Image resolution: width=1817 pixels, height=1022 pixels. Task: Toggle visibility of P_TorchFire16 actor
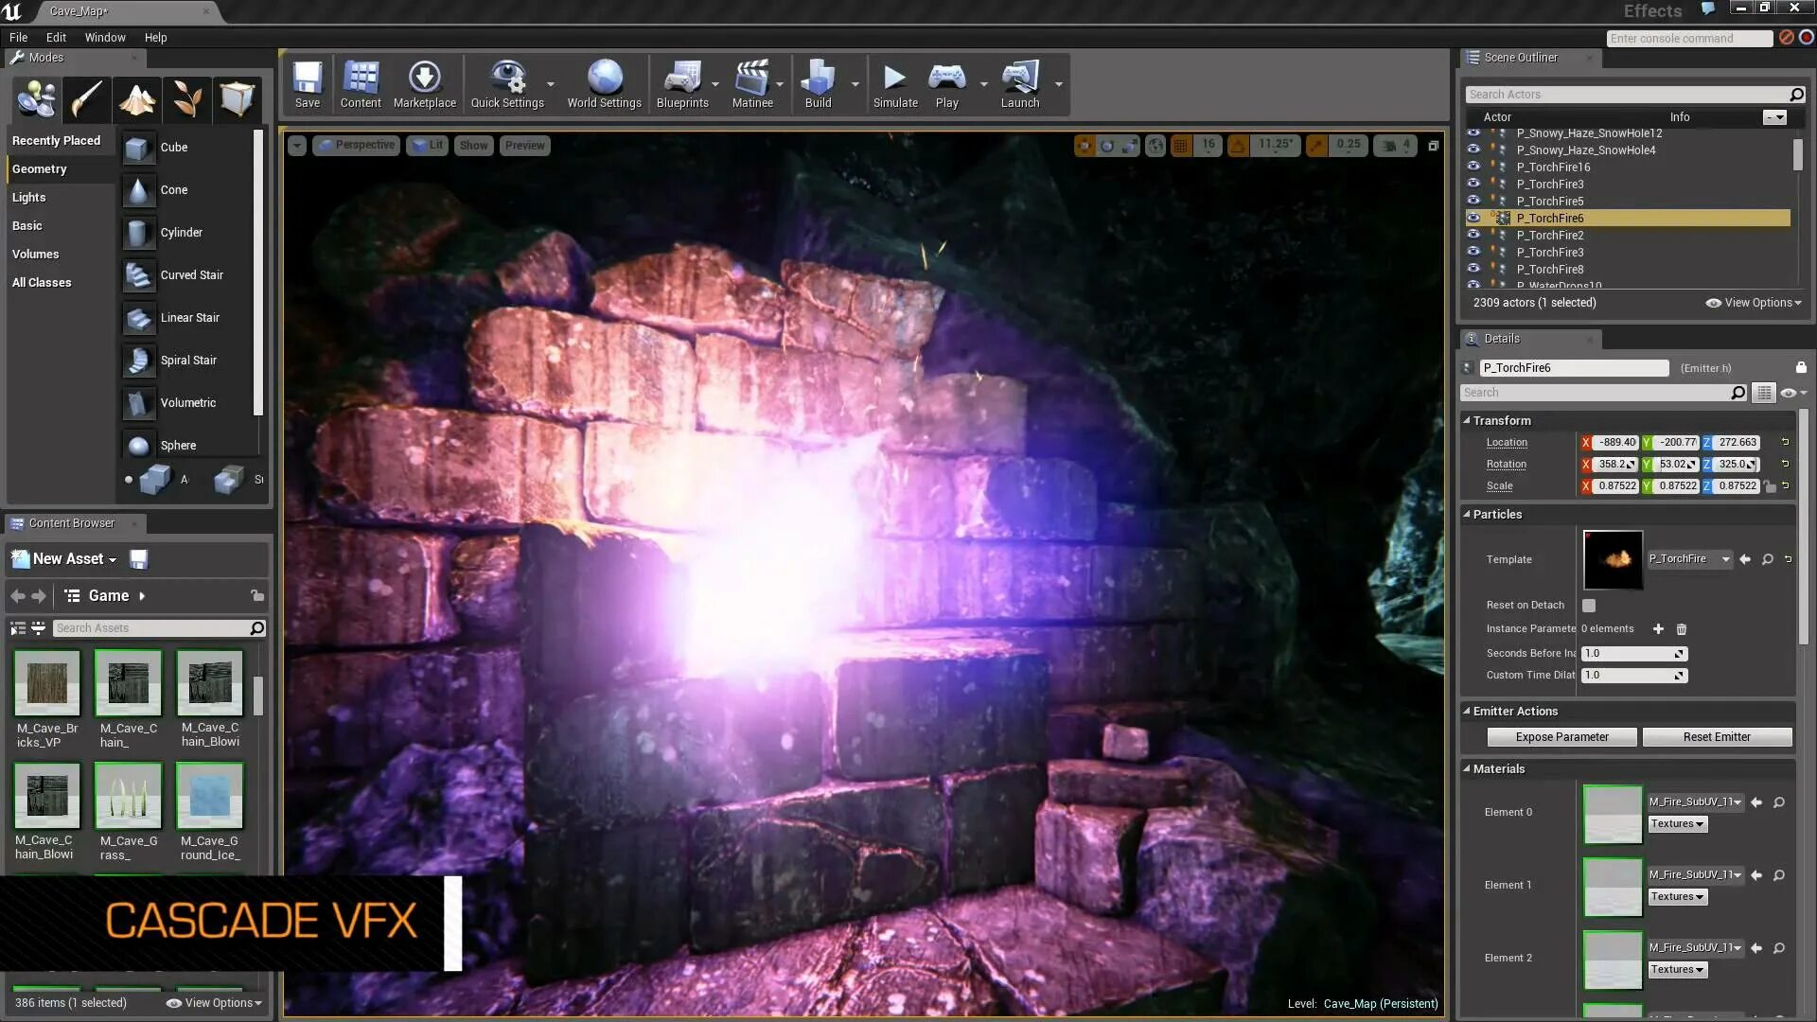[1473, 167]
